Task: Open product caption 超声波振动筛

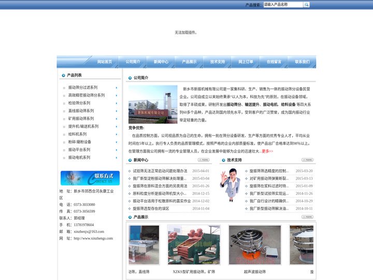Action: coord(255,272)
